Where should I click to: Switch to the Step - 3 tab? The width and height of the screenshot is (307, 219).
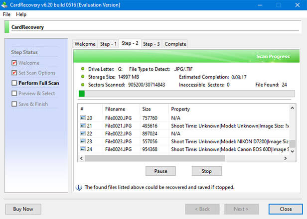click(x=151, y=44)
